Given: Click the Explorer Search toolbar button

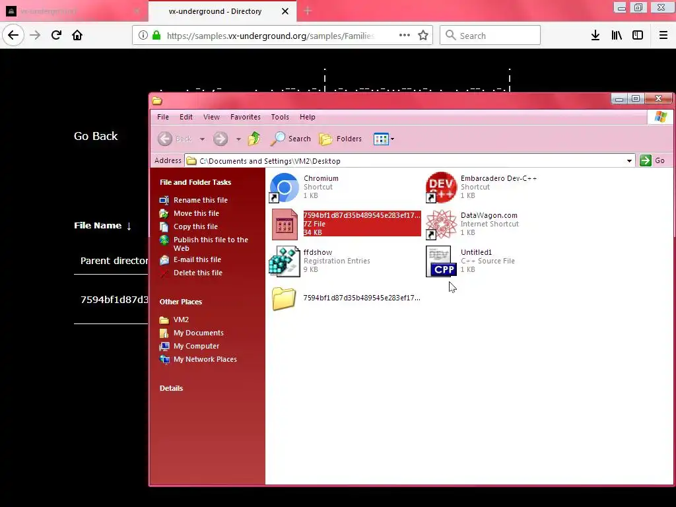Looking at the screenshot, I should point(290,139).
